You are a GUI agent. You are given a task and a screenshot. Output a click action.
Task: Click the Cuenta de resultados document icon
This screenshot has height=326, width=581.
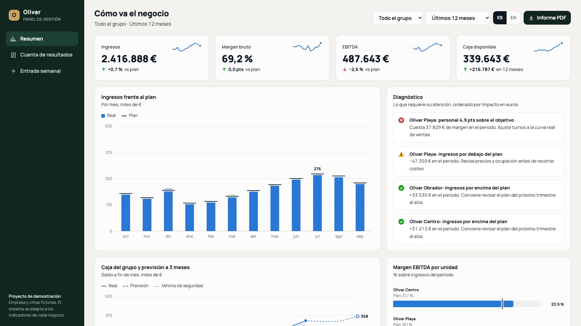click(13, 55)
